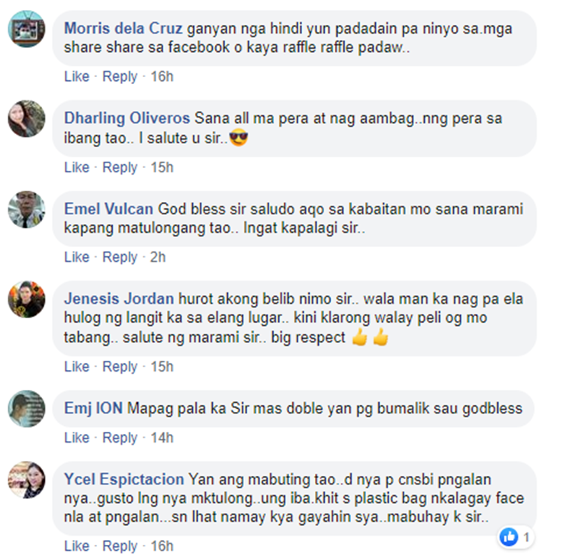
Task: Reply to Emel Vulcan's comment
Action: (120, 257)
